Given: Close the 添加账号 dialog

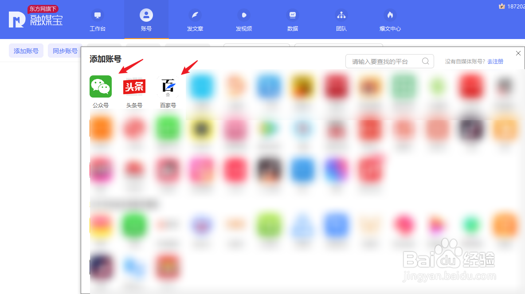Looking at the screenshot, I should click(x=518, y=53).
